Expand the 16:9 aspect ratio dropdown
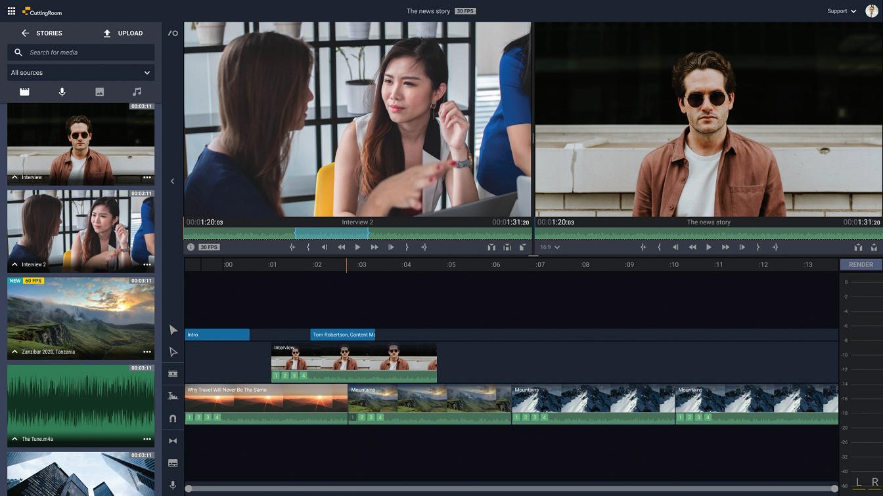This screenshot has width=883, height=496. pos(550,247)
